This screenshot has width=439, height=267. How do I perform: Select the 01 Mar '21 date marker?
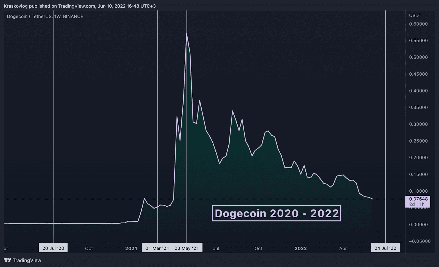point(157,248)
